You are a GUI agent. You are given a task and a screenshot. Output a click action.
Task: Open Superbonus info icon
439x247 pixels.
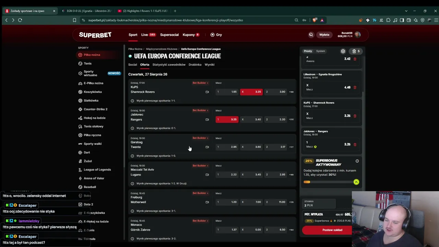click(357, 161)
